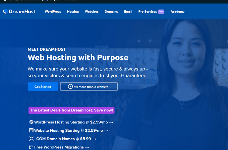Viewport: 228px width, 150px height.
Task: Click the Get Started button
Action: pyautogui.click(x=43, y=87)
